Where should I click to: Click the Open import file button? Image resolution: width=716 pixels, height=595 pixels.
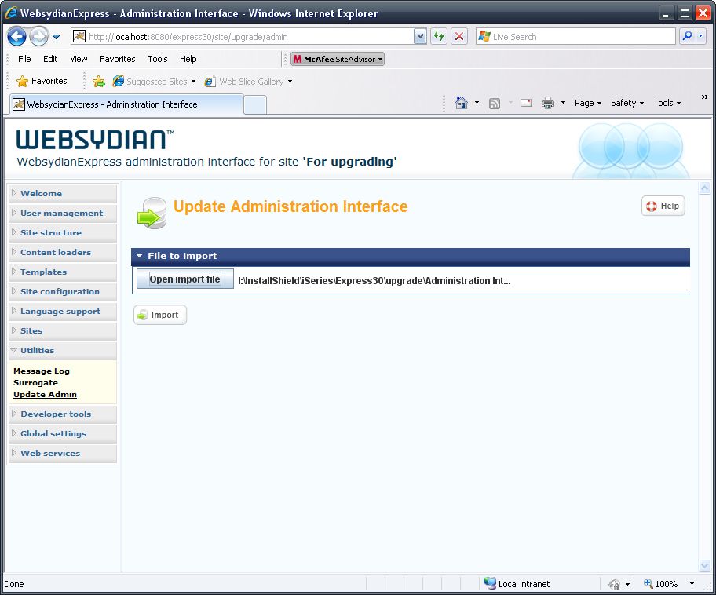pos(185,279)
